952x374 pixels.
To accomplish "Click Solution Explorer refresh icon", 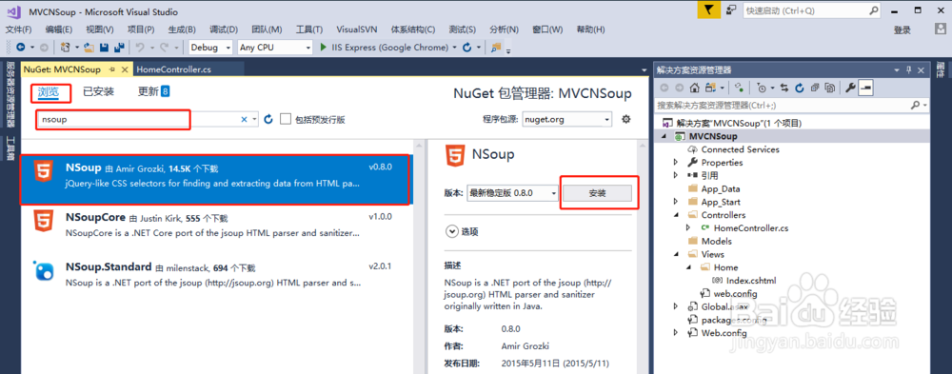I will [800, 89].
